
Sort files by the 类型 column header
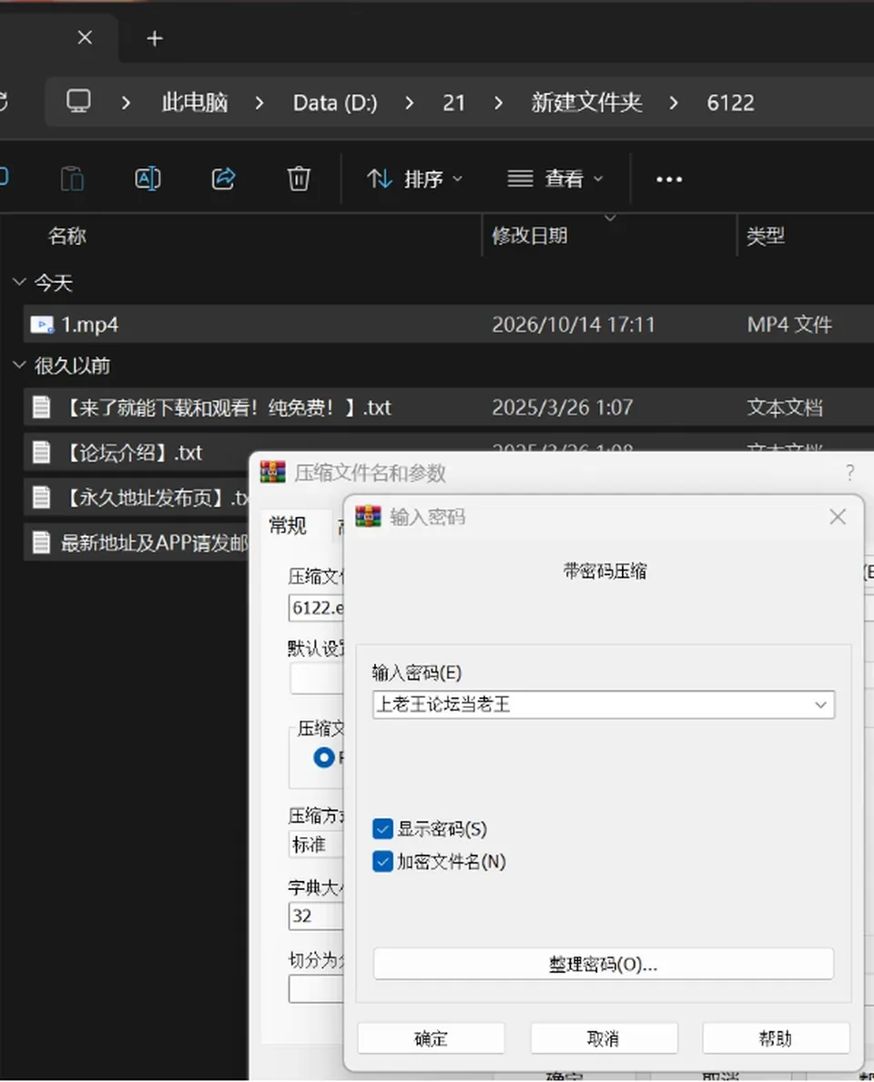point(765,236)
